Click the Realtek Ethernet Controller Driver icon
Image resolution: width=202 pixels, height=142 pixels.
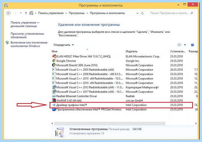(x=54, y=96)
